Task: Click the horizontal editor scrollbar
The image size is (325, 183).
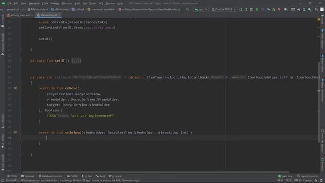Action: tap(156, 172)
